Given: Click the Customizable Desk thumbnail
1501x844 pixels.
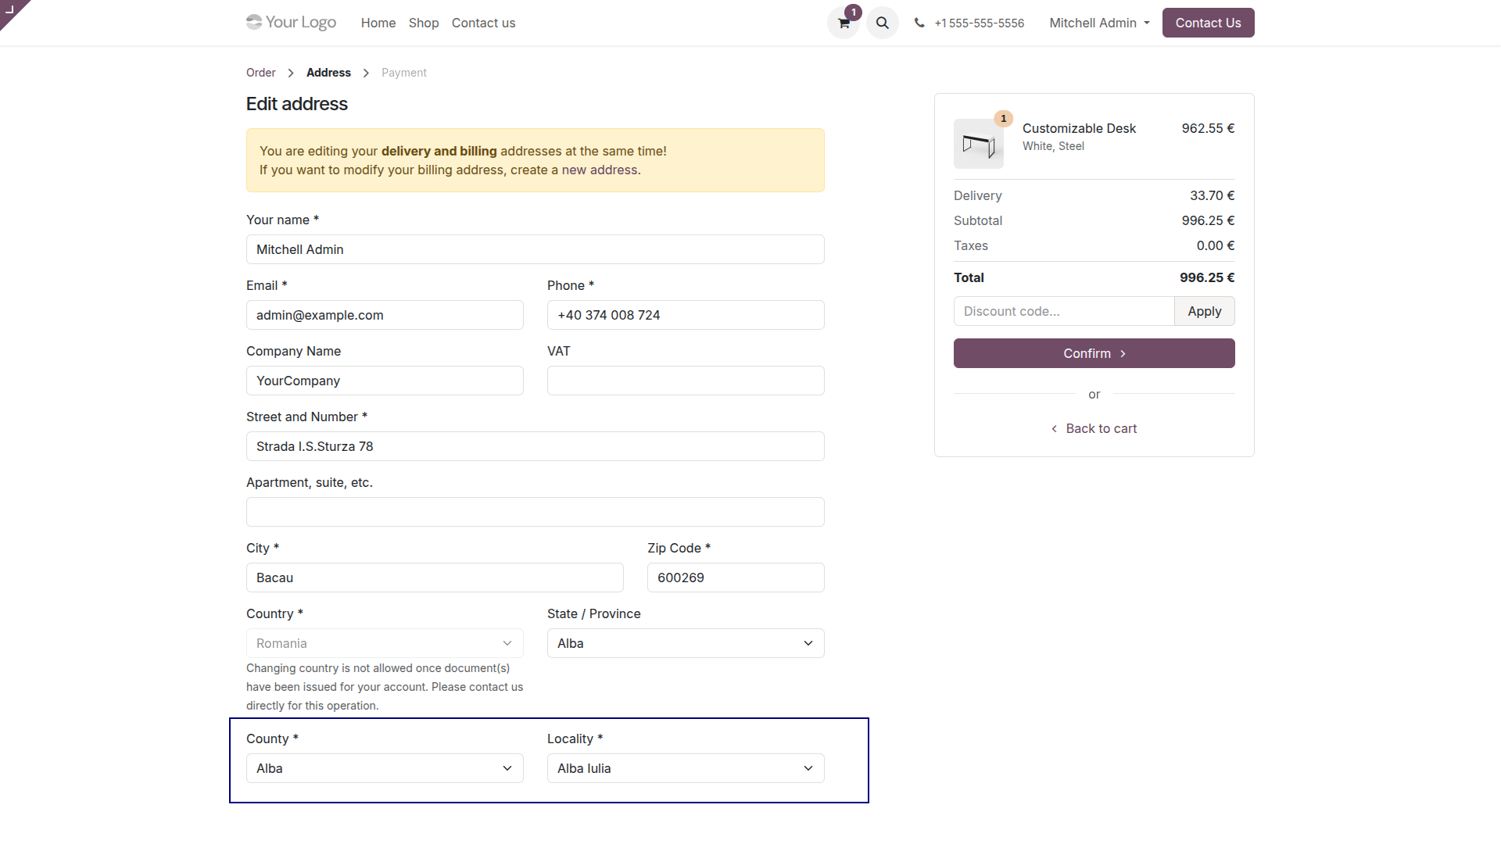Looking at the screenshot, I should [979, 144].
